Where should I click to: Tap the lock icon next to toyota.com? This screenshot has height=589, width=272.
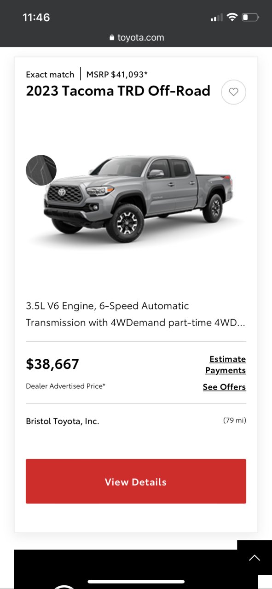[x=112, y=38]
